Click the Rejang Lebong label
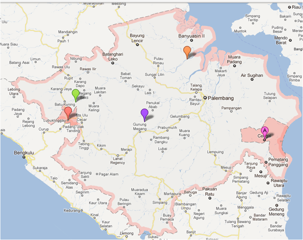 tap(29, 124)
